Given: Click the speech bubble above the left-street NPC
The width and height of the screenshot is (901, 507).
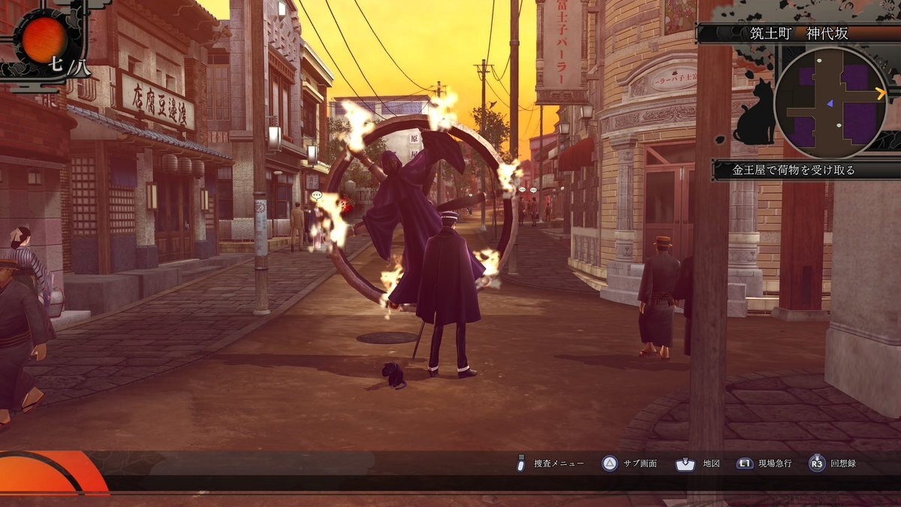Looking at the screenshot, I should tap(316, 195).
